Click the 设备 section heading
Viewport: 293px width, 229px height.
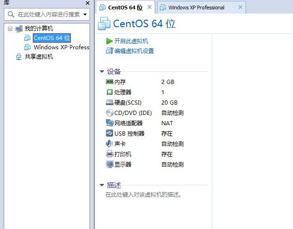[114, 71]
